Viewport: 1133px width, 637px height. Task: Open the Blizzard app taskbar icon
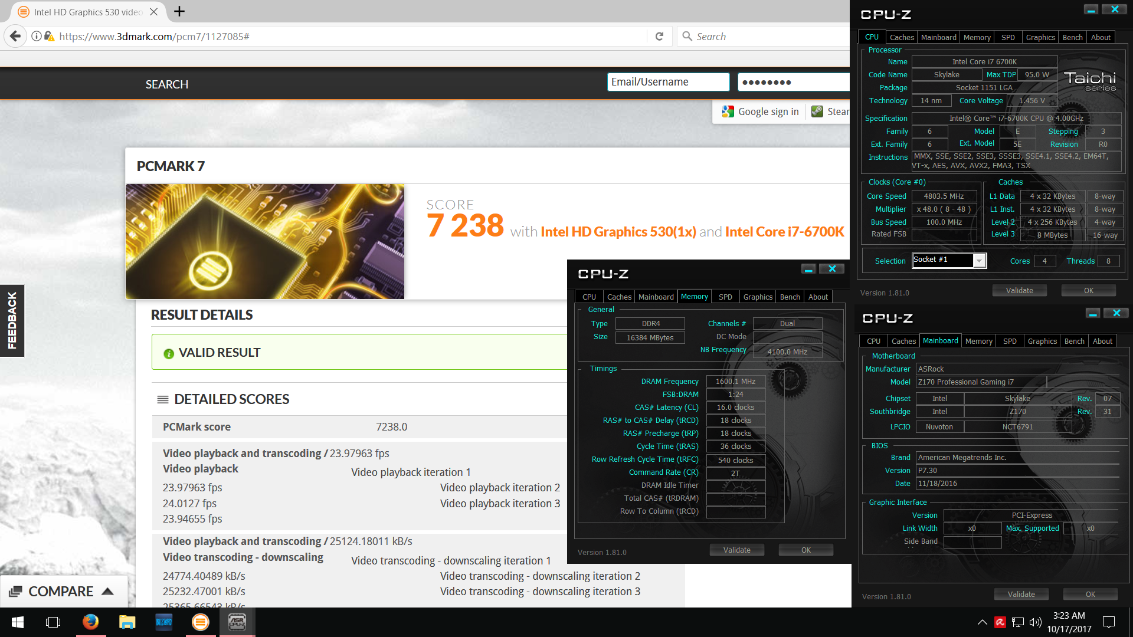pos(163,622)
